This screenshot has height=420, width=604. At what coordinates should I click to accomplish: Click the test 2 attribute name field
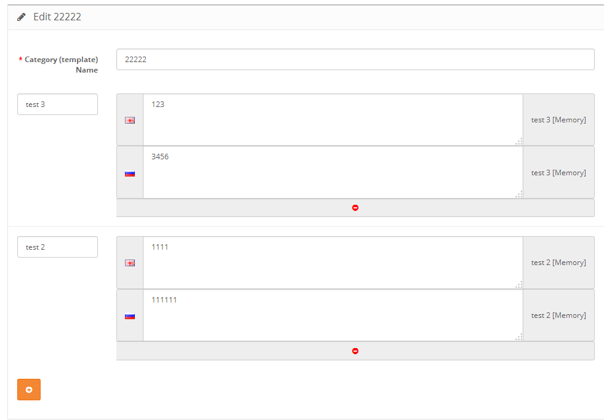pyautogui.click(x=57, y=247)
